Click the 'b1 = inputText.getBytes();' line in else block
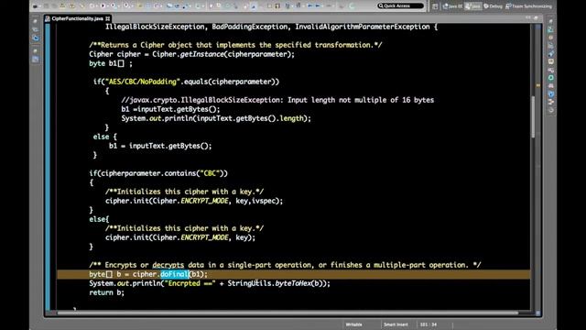Viewport: 586px width, 330px height. click(160, 146)
